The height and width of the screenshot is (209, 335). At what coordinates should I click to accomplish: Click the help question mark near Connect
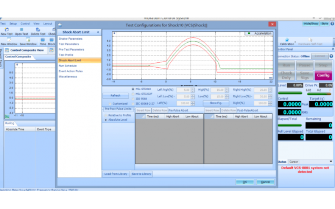pos(331,56)
